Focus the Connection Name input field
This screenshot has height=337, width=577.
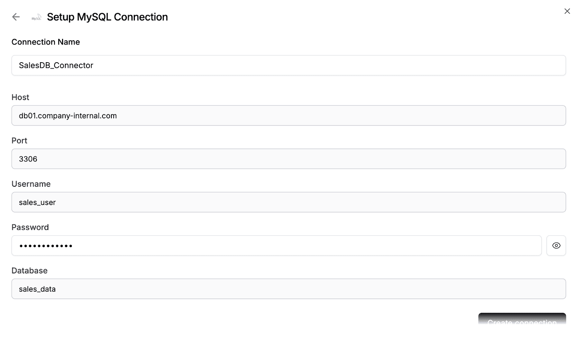pyautogui.click(x=288, y=65)
